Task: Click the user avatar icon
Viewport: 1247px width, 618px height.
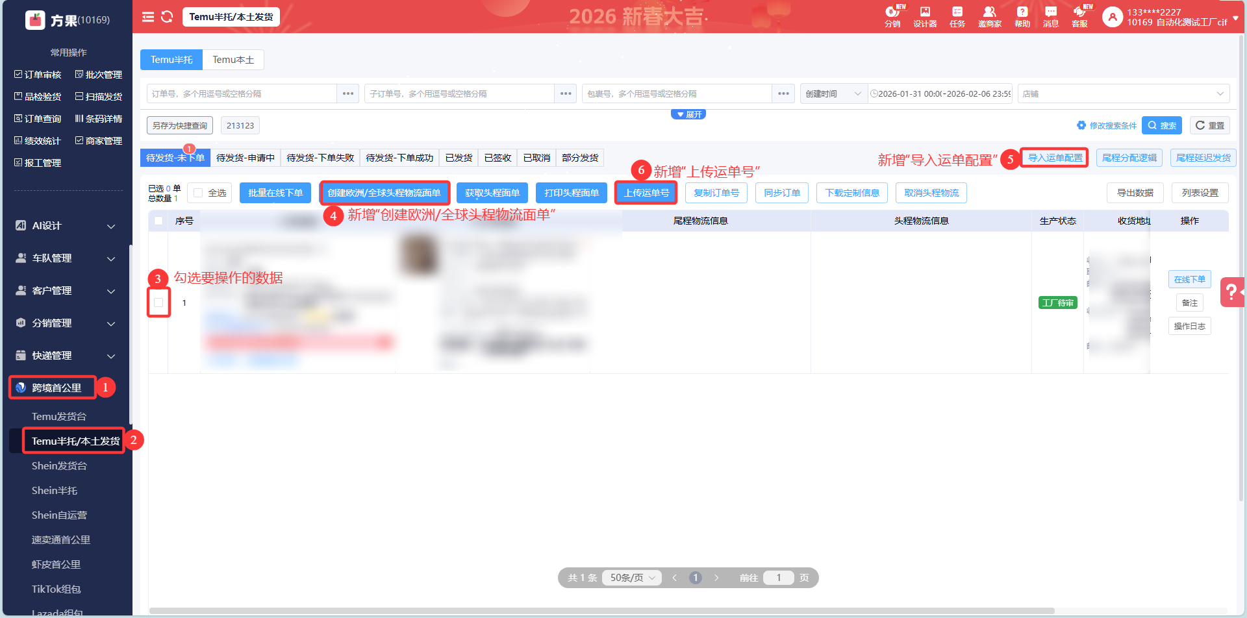Action: (x=1113, y=18)
